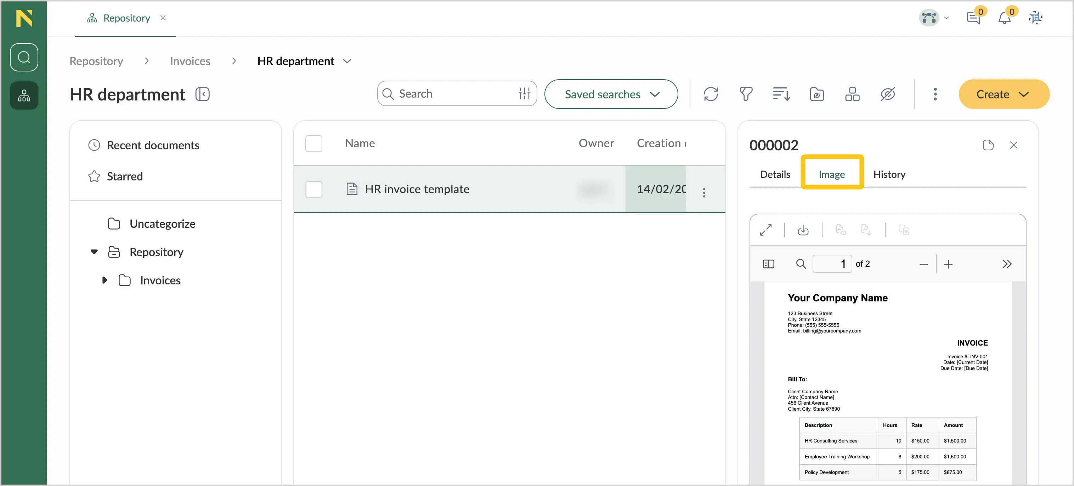1074x486 pixels.
Task: Click the copy icon beside document 000002
Action: click(x=988, y=145)
